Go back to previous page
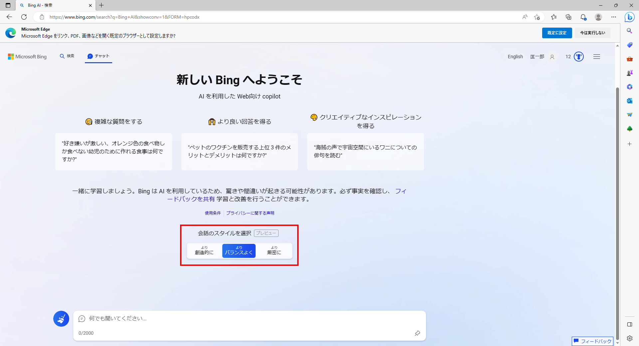The image size is (639, 346). coord(9,17)
